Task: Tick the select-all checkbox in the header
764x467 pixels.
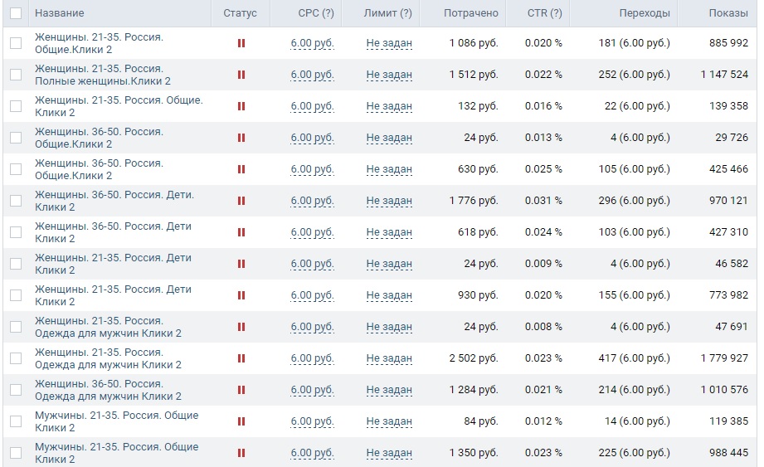Action: coord(16,13)
